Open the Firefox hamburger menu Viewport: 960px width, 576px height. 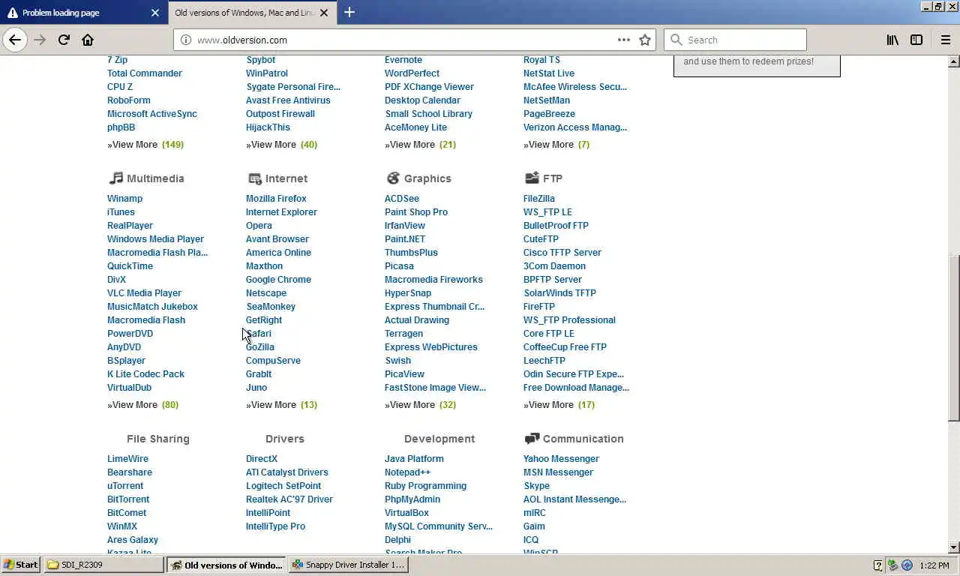click(945, 40)
